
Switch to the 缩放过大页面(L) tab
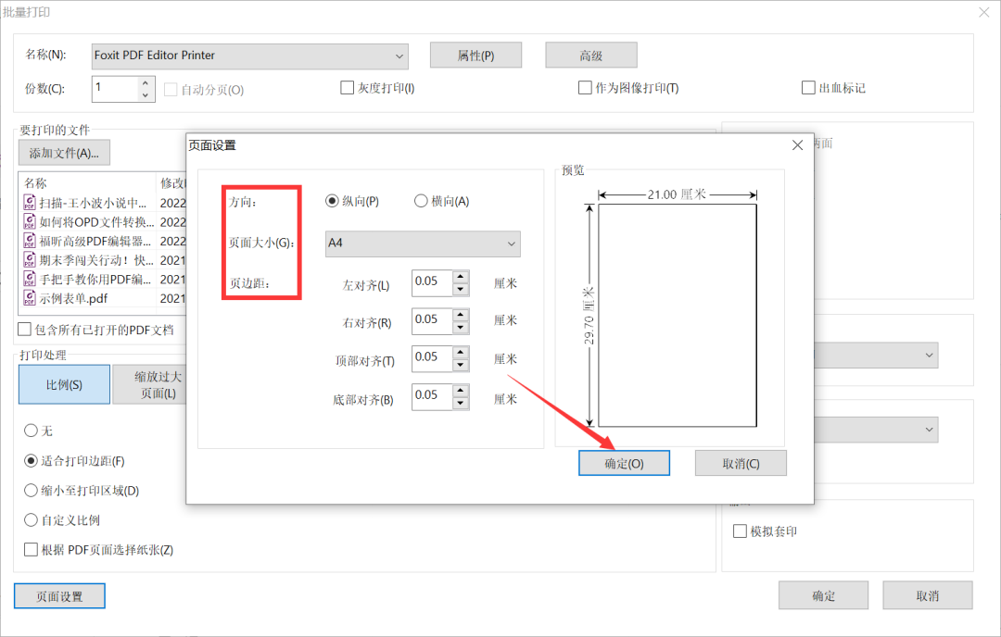(x=149, y=384)
